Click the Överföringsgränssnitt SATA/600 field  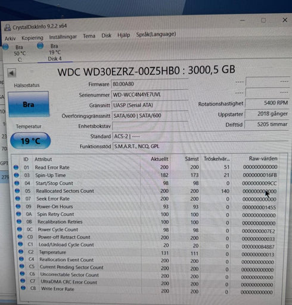click(150, 115)
